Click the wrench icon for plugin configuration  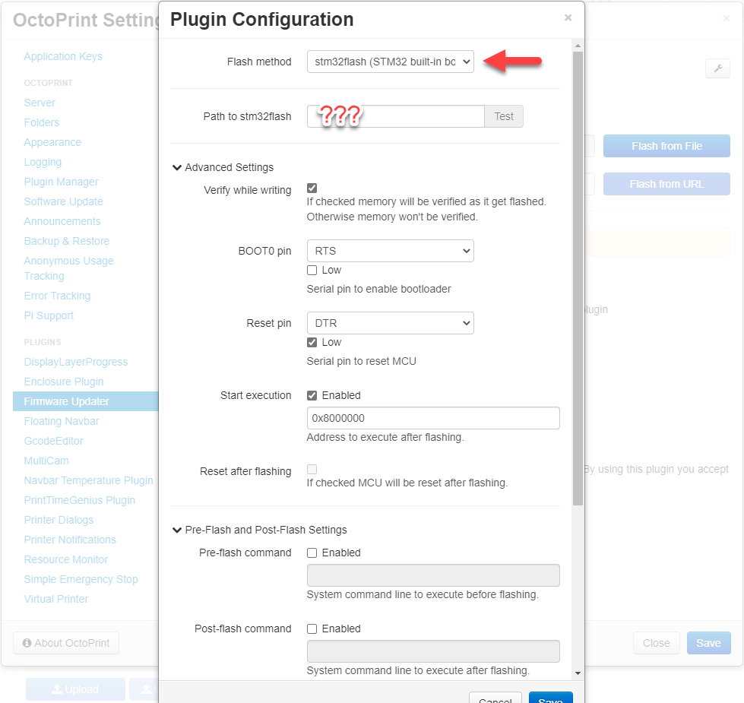click(x=717, y=68)
